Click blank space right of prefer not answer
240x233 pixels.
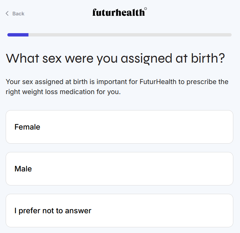pos(187,211)
